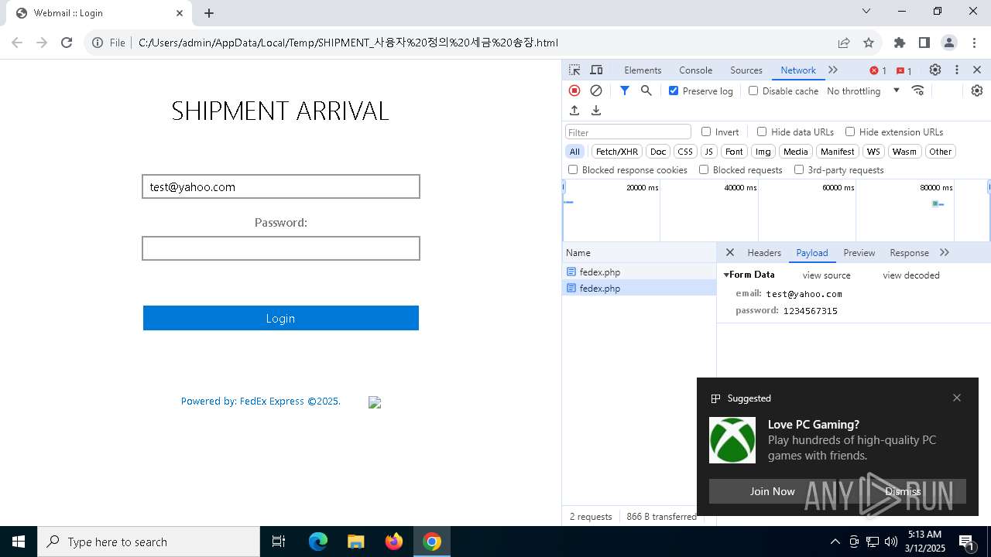Open Network panel settings gear

(977, 91)
